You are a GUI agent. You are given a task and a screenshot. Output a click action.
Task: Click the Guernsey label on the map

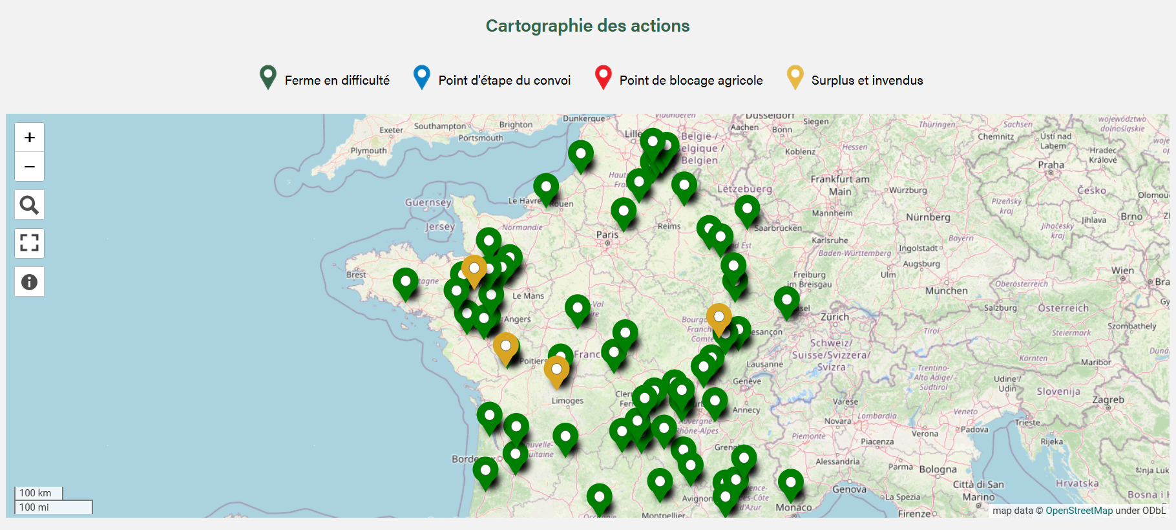(428, 202)
